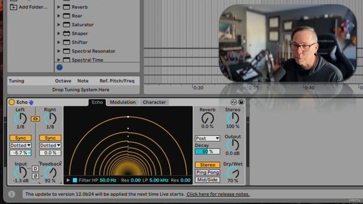Click the Echo device hot-swap presets icon

(x=234, y=102)
